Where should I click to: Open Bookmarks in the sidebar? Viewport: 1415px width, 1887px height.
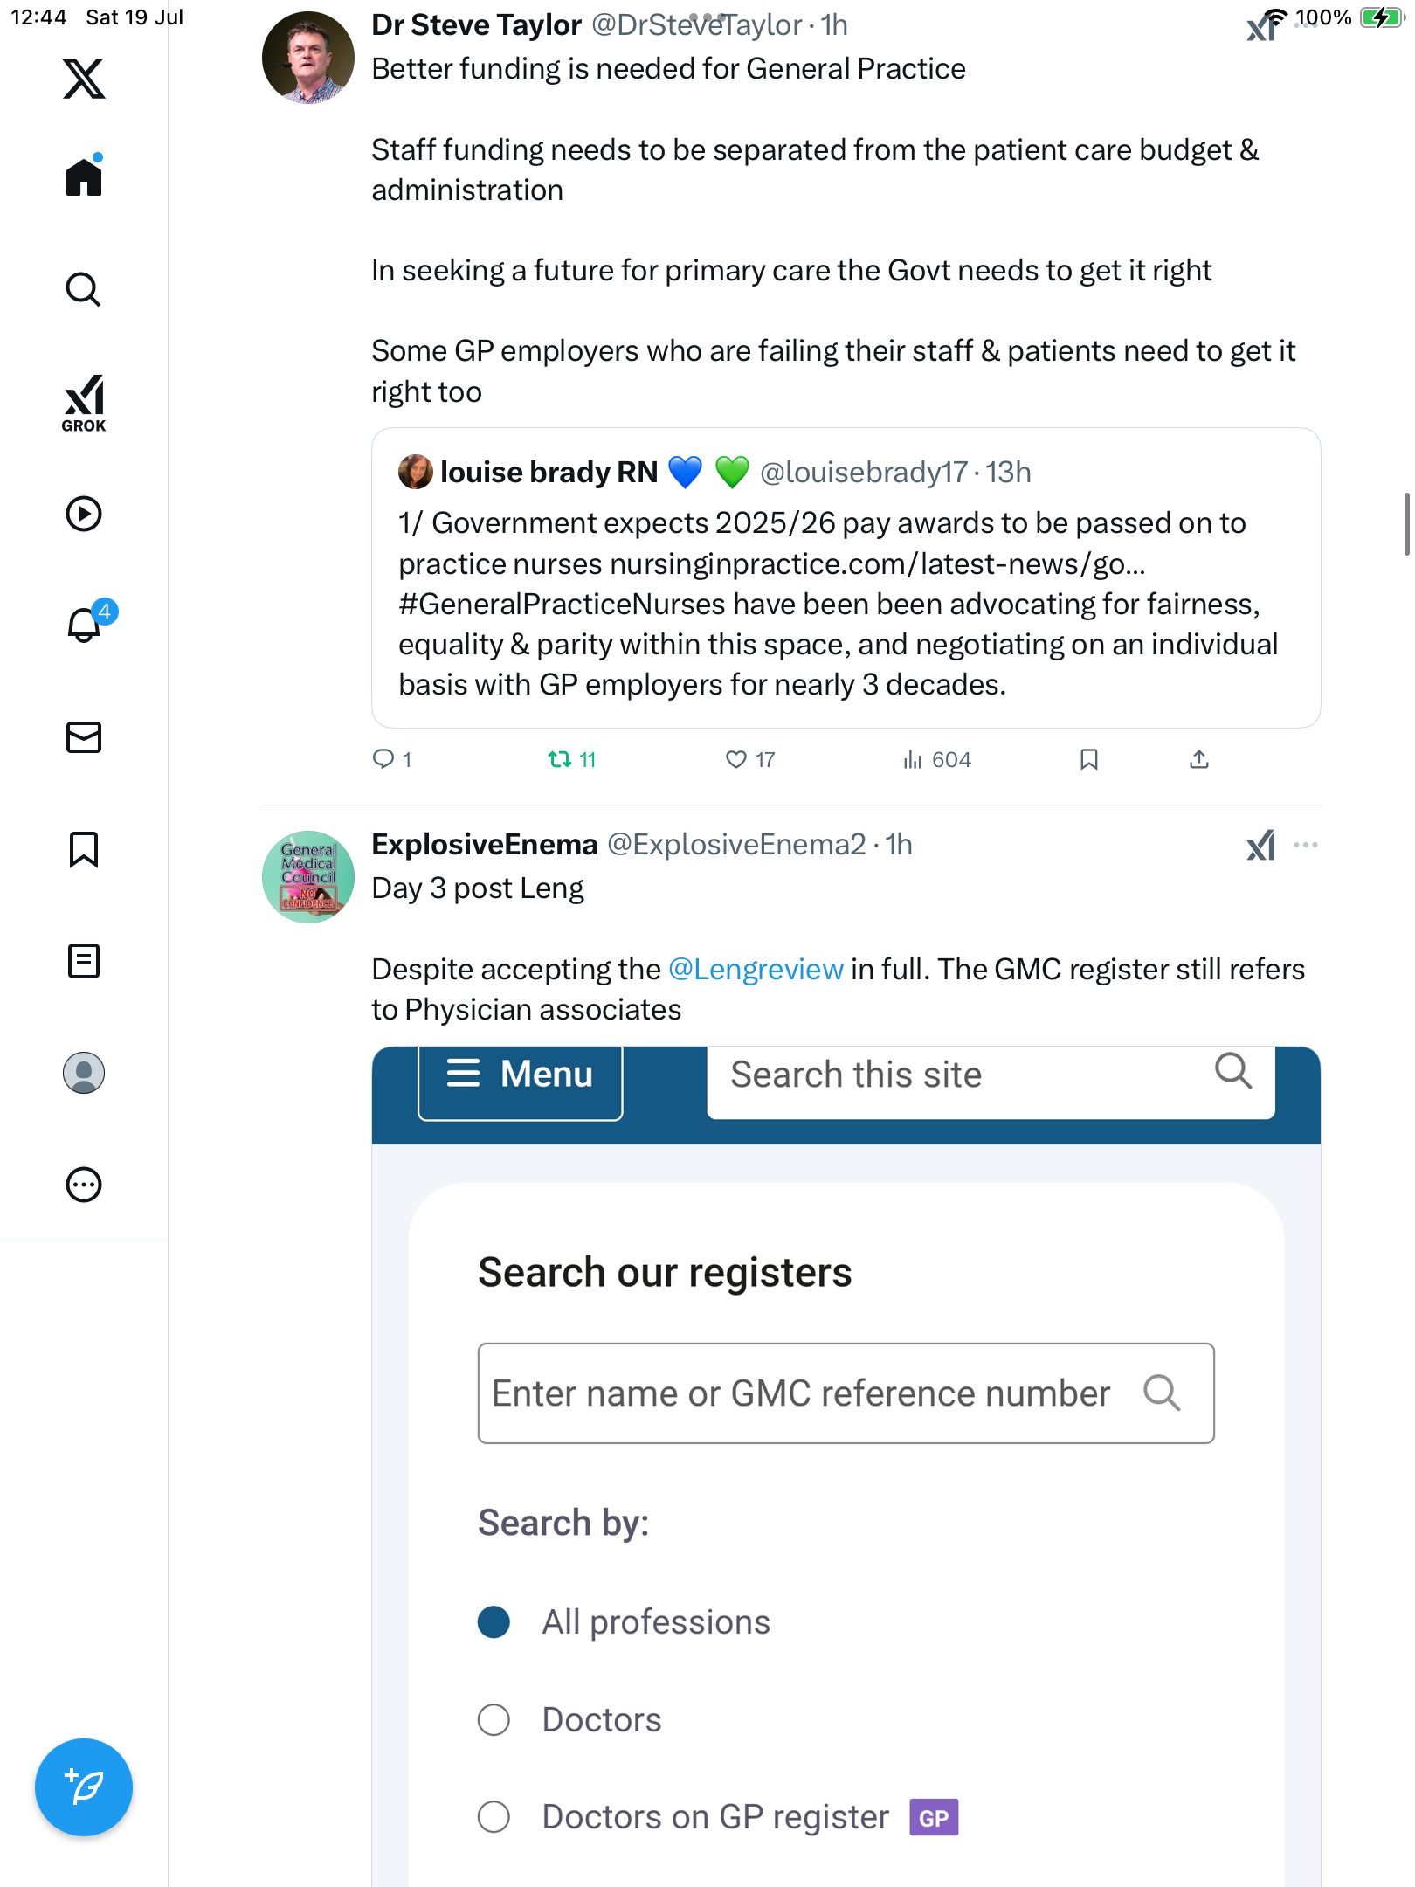[x=84, y=849]
